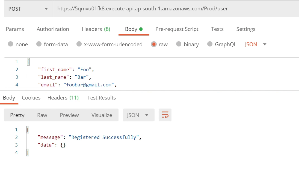Open the response format JSON dropdown
Viewport: 299px width, 187px height.
point(138,115)
